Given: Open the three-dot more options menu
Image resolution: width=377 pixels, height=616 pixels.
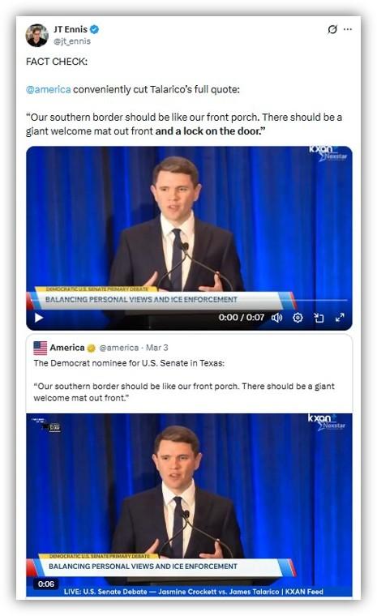Looking at the screenshot, I should click(x=348, y=29).
